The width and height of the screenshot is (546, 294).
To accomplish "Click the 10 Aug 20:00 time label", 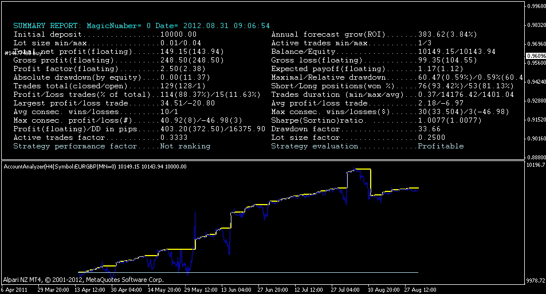I will [x=384, y=290].
